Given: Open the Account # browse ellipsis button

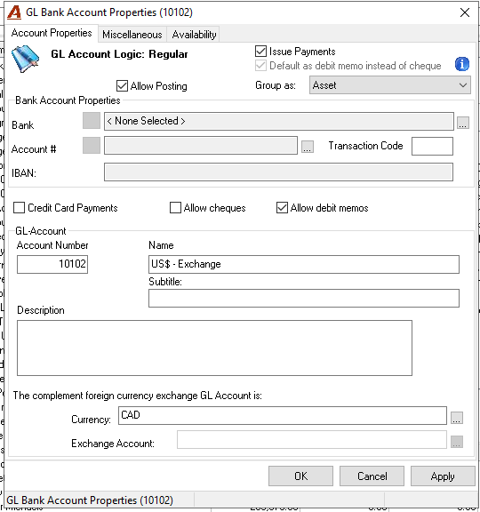Looking at the screenshot, I should (307, 147).
